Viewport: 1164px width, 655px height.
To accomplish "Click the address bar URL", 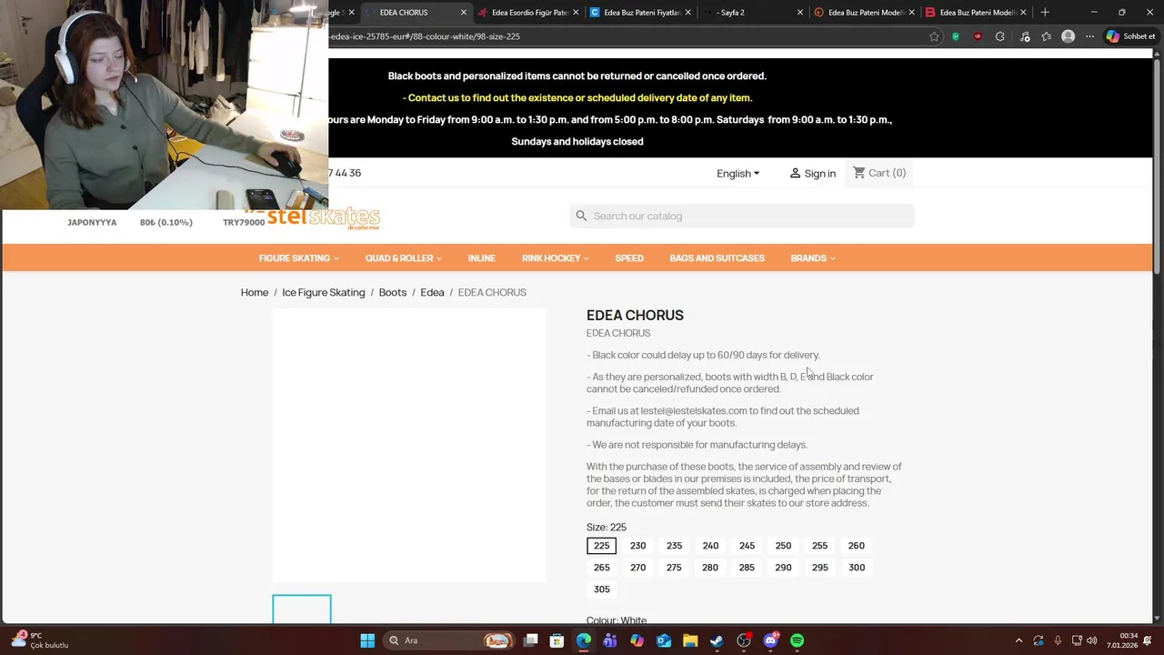I will 425,36.
